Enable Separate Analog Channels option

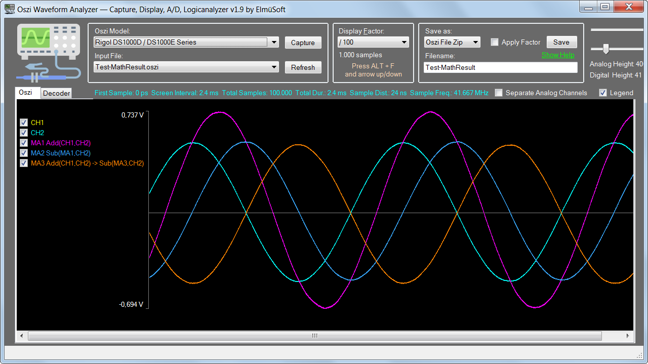tap(499, 93)
